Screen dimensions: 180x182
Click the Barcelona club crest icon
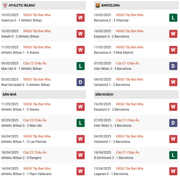[98, 5]
